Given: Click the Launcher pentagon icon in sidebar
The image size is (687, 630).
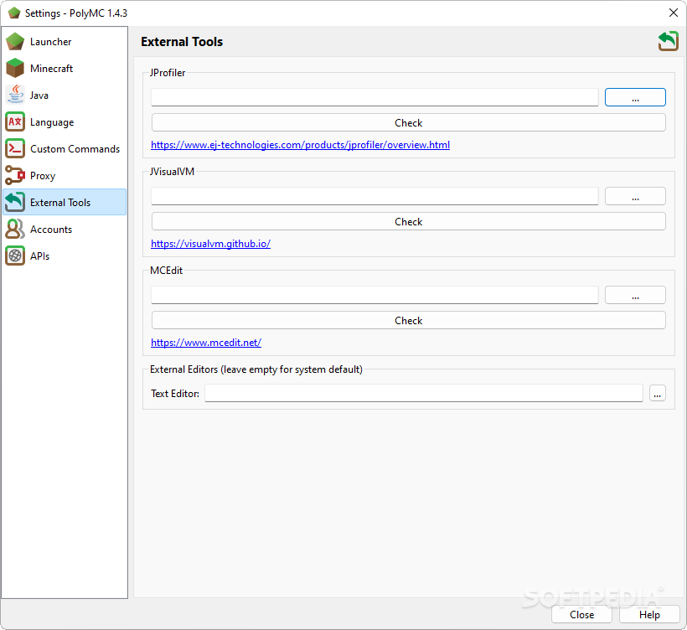Looking at the screenshot, I should pyautogui.click(x=15, y=42).
